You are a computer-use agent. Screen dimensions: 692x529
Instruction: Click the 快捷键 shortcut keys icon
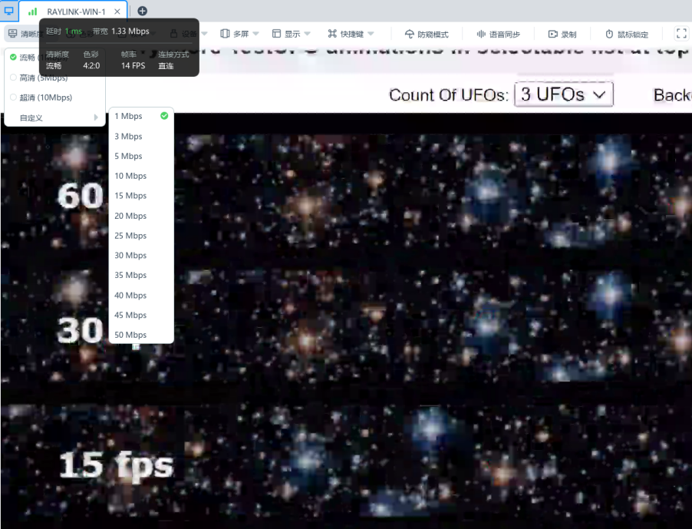(332, 34)
